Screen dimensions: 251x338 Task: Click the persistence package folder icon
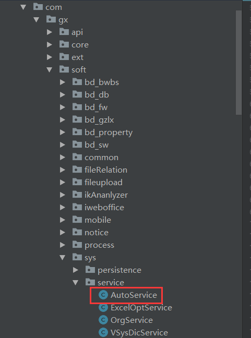click(x=90, y=270)
